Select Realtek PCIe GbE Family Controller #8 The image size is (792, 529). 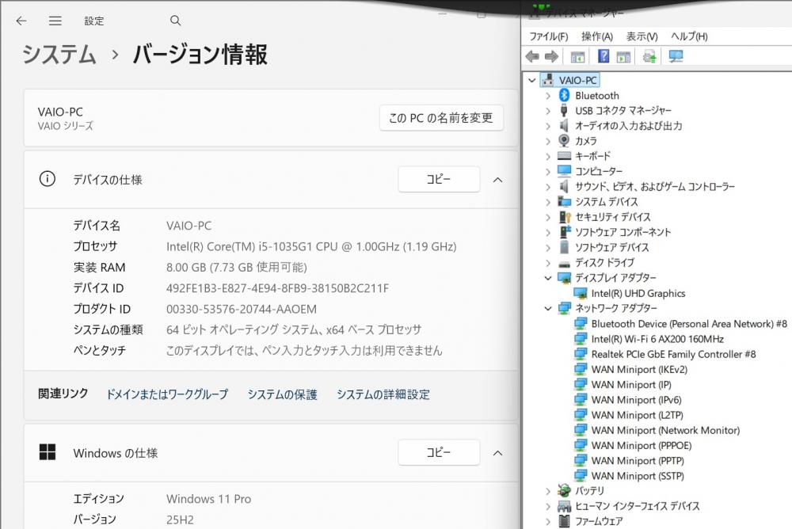[x=673, y=354]
